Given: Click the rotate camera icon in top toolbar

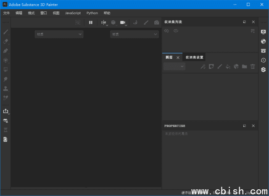Looking at the screenshot, I should (x=135, y=22).
